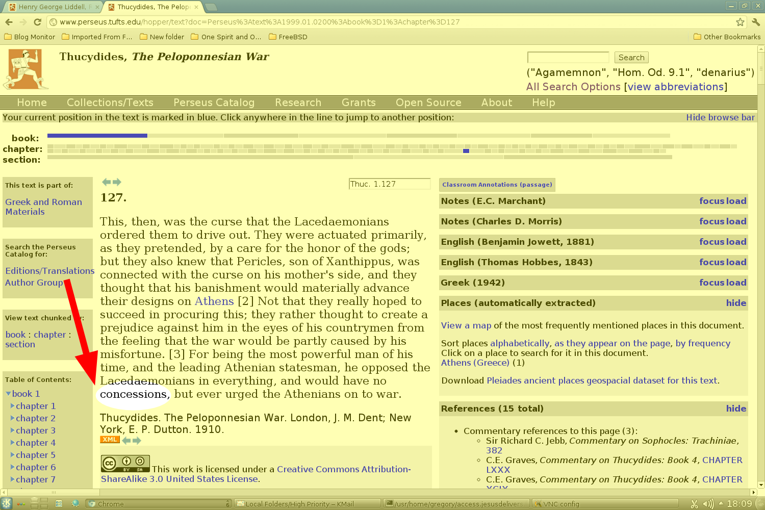Screen dimensions: 765x510
Task: Go to next section with top right arrow
Action: (x=117, y=182)
